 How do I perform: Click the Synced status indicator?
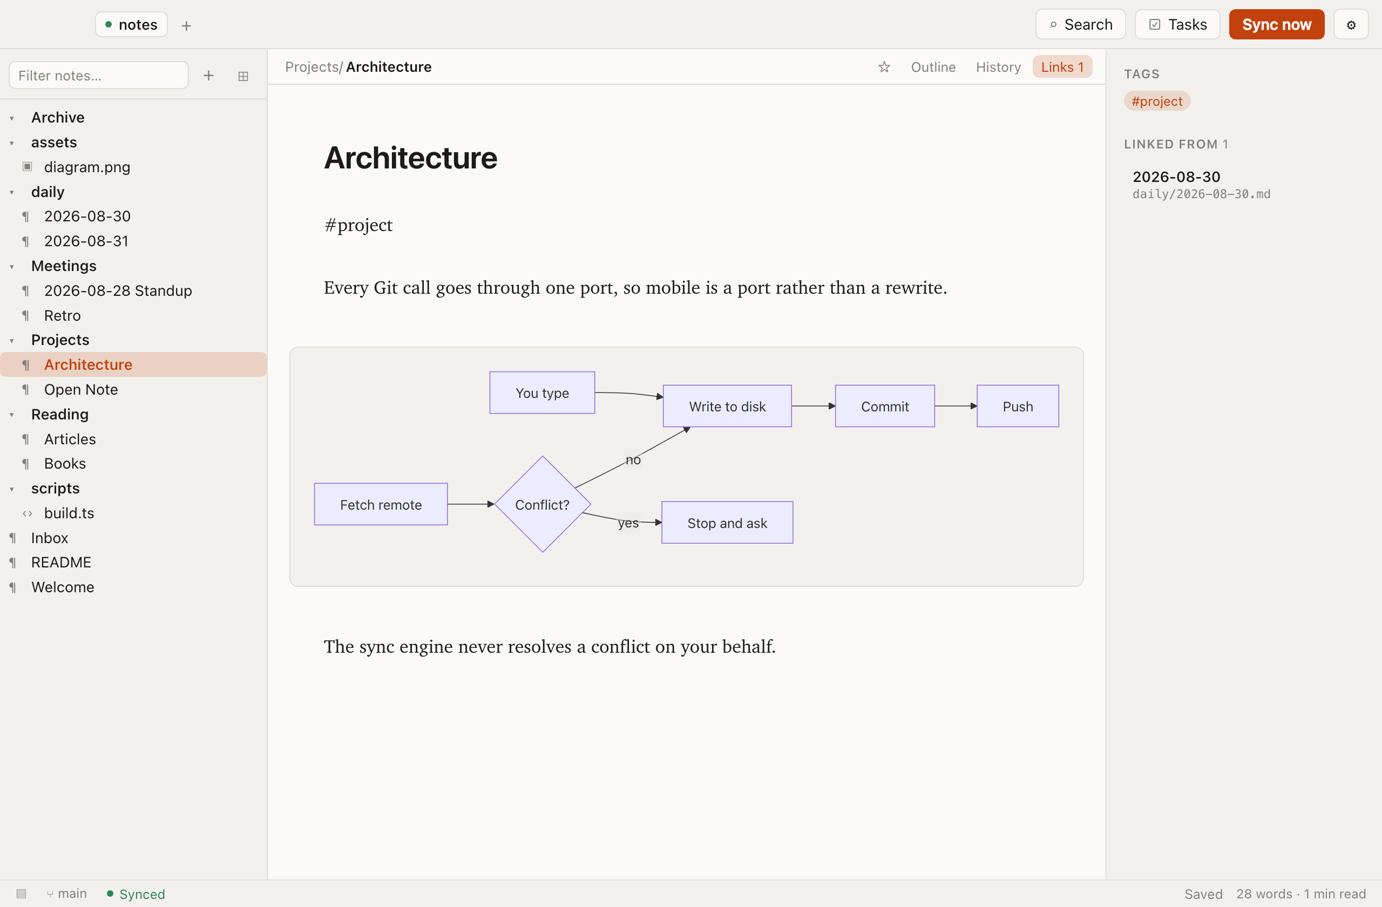pos(136,894)
